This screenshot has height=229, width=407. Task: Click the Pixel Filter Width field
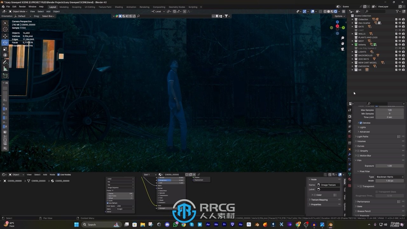[x=390, y=181]
